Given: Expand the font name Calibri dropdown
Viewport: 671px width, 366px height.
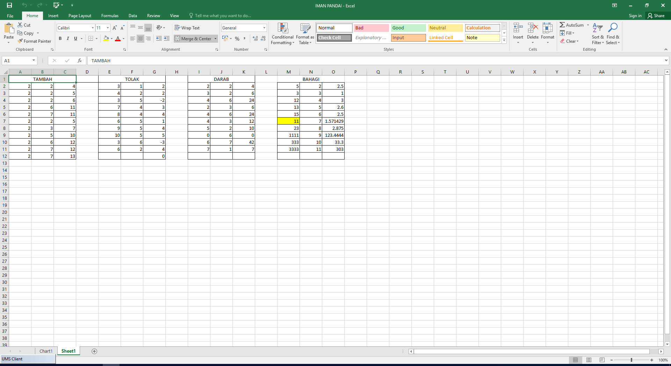Looking at the screenshot, I should tap(93, 28).
